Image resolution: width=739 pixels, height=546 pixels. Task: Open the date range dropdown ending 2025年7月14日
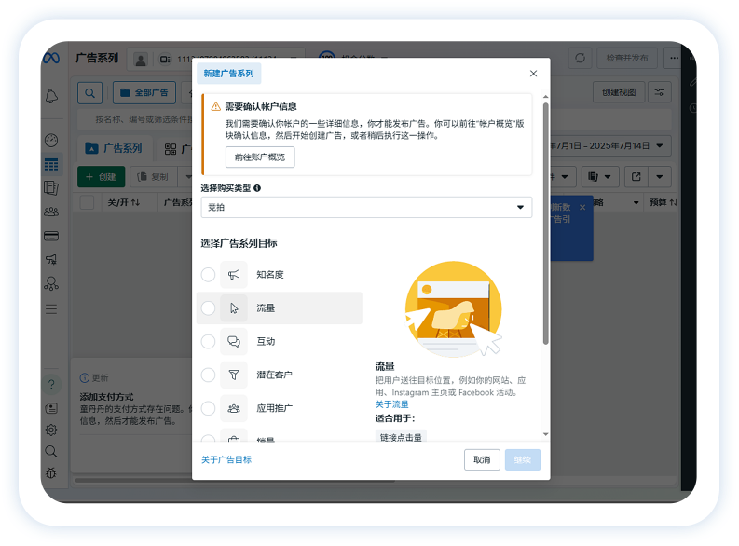pos(610,146)
